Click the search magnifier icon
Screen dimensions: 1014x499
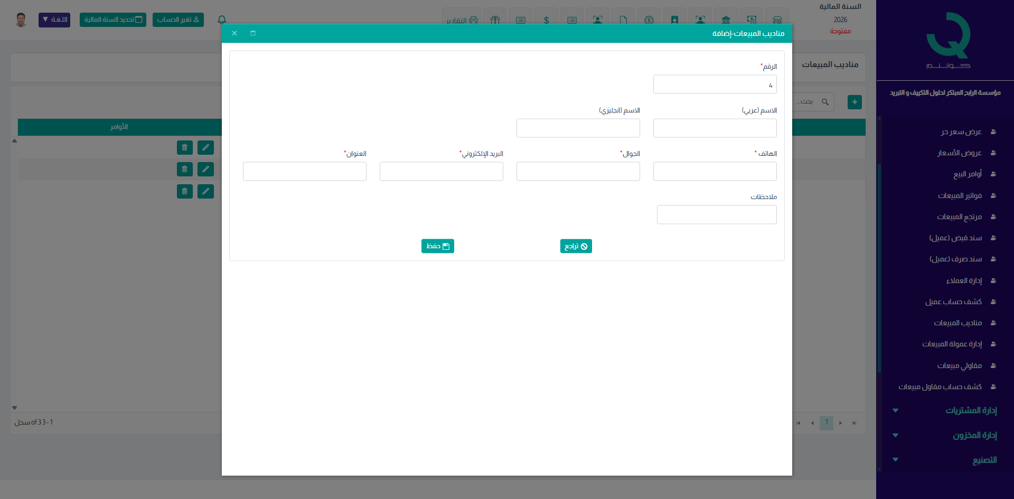click(x=825, y=102)
